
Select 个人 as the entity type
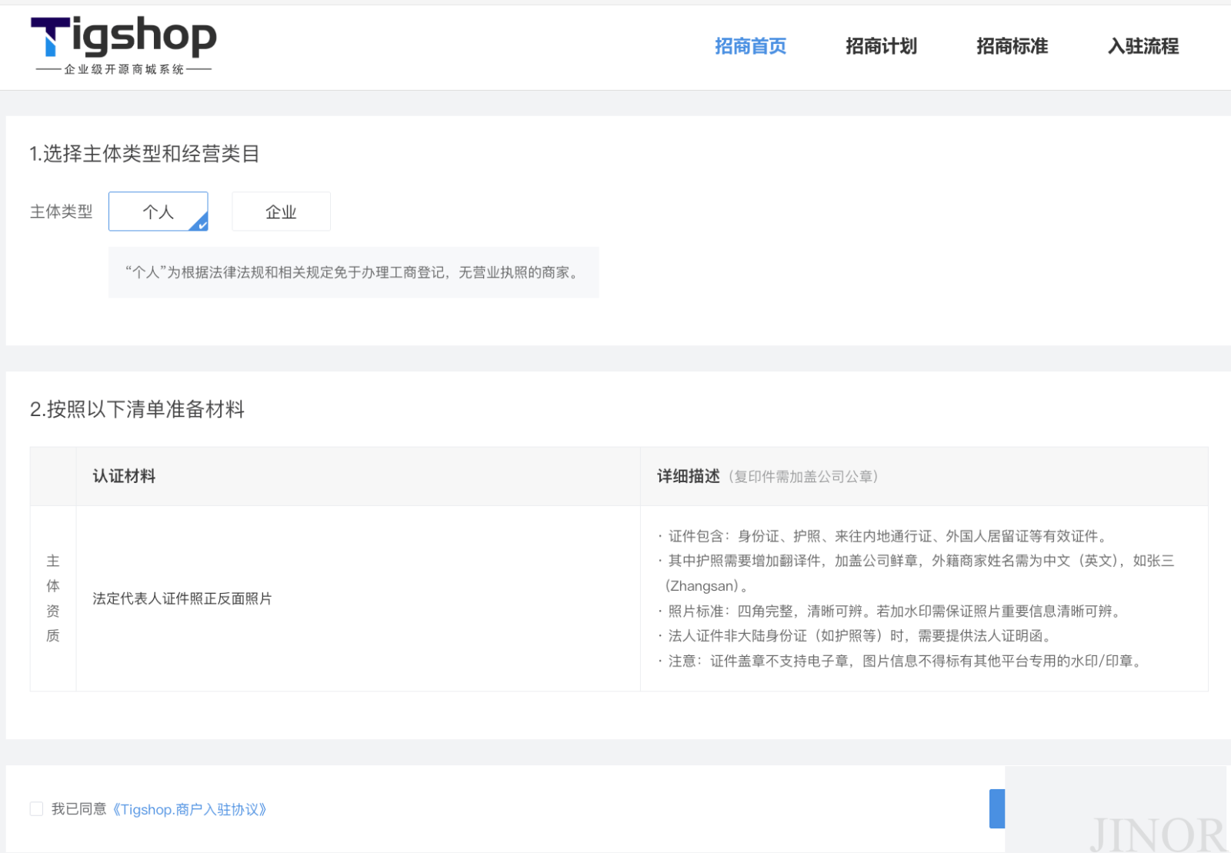[158, 212]
